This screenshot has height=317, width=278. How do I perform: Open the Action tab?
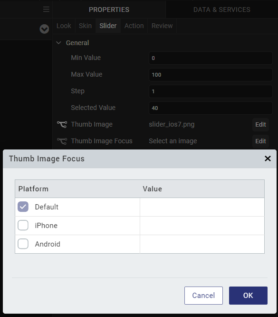134,26
